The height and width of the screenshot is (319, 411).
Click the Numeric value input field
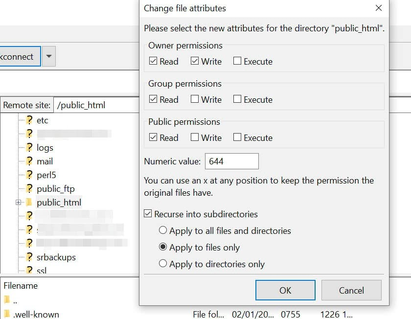click(x=231, y=161)
